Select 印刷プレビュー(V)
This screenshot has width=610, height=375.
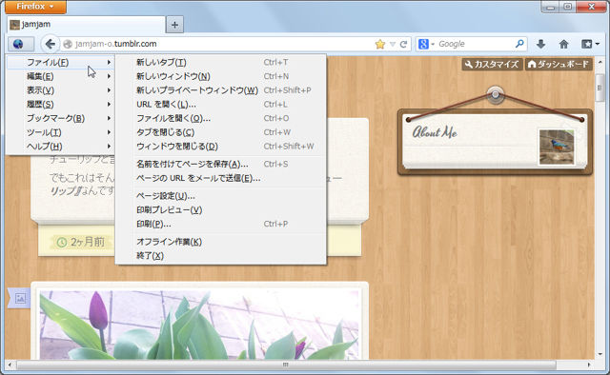(x=220, y=209)
